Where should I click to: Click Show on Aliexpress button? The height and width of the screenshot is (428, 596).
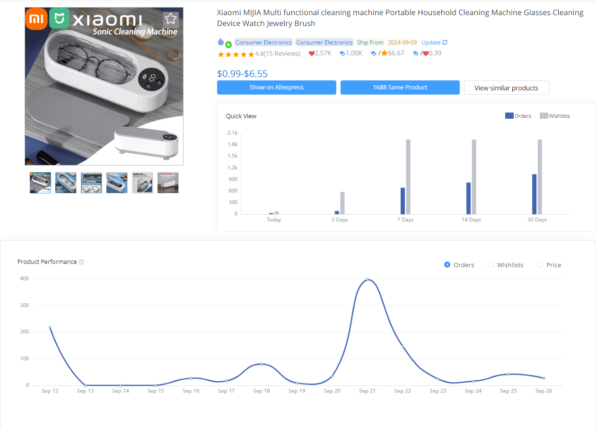[277, 87]
